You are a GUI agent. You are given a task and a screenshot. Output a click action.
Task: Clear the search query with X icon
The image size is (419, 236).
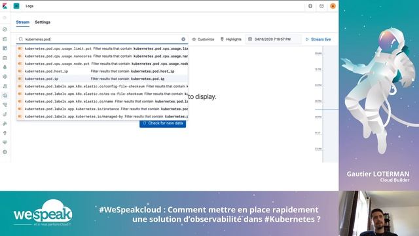pos(183,39)
